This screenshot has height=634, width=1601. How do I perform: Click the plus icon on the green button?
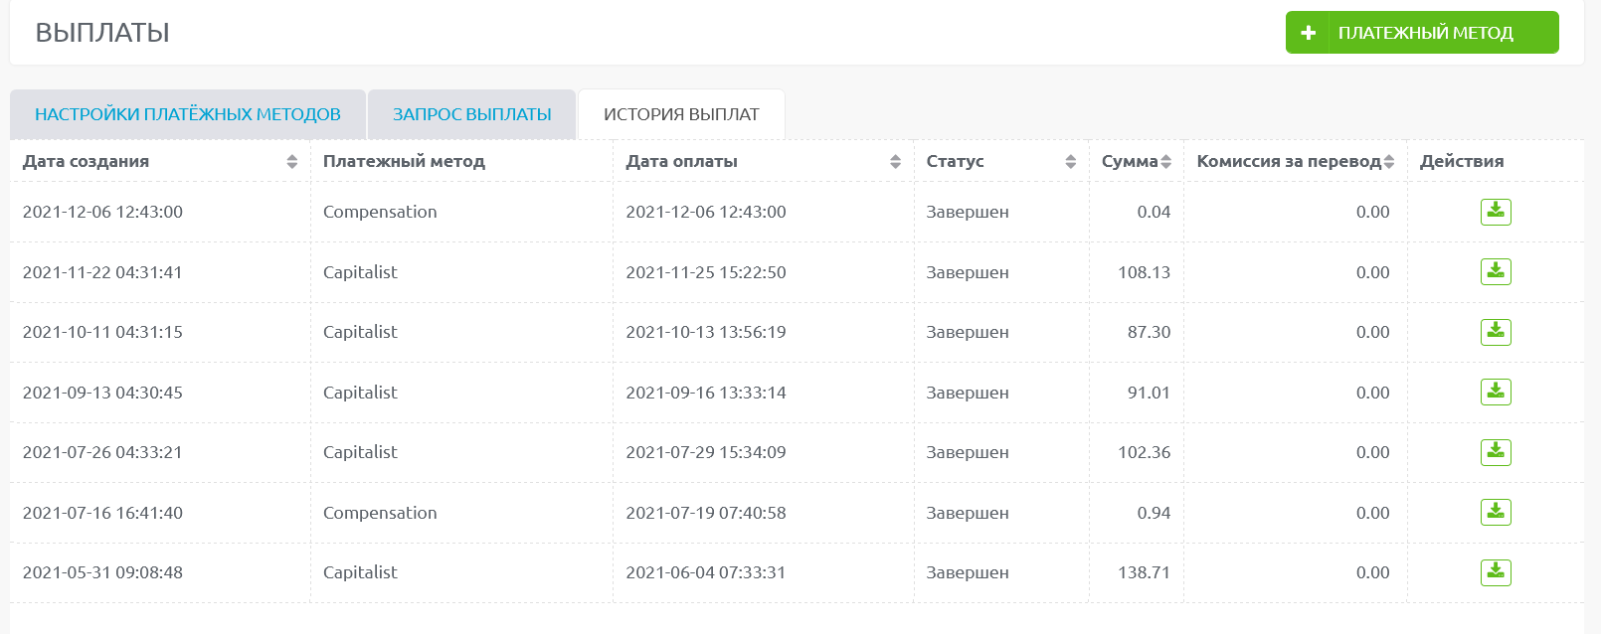point(1309,33)
